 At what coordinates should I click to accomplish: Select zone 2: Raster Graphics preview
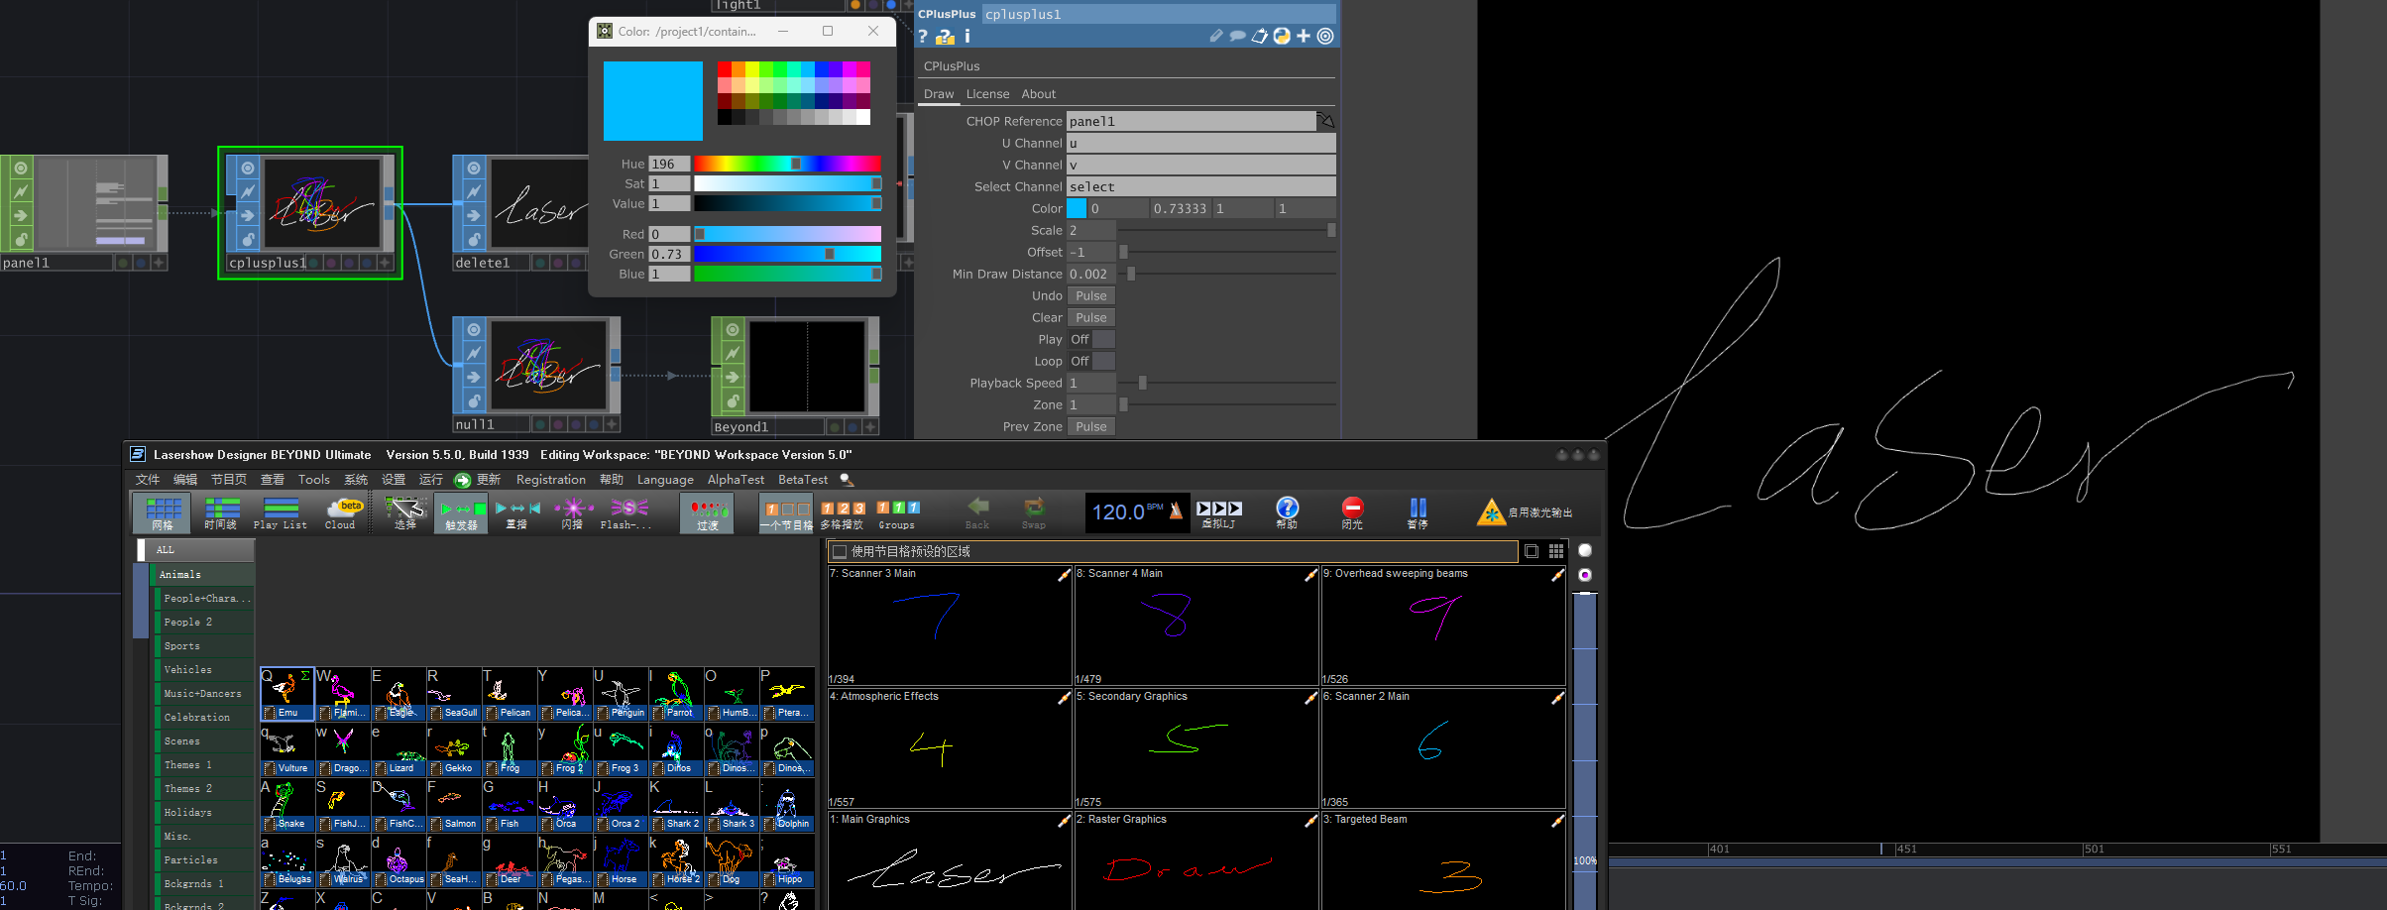tap(1196, 862)
